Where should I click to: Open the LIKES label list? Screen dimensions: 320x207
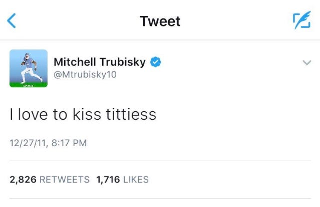136,180
